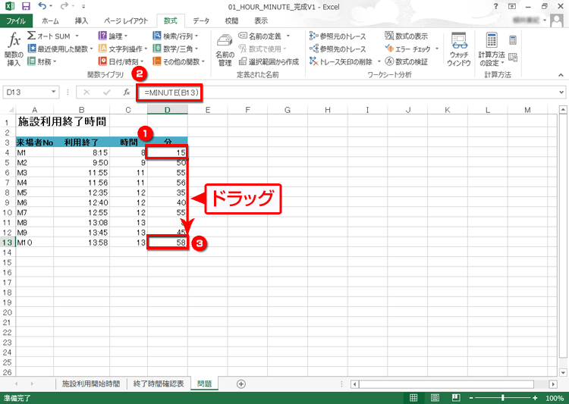569x404 pixels.
Task: Expand the トレース矢印の削除 dropdown arrow
Action: click(379, 61)
